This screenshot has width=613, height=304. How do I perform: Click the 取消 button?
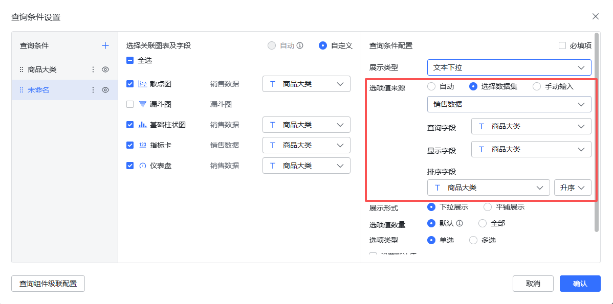533,284
